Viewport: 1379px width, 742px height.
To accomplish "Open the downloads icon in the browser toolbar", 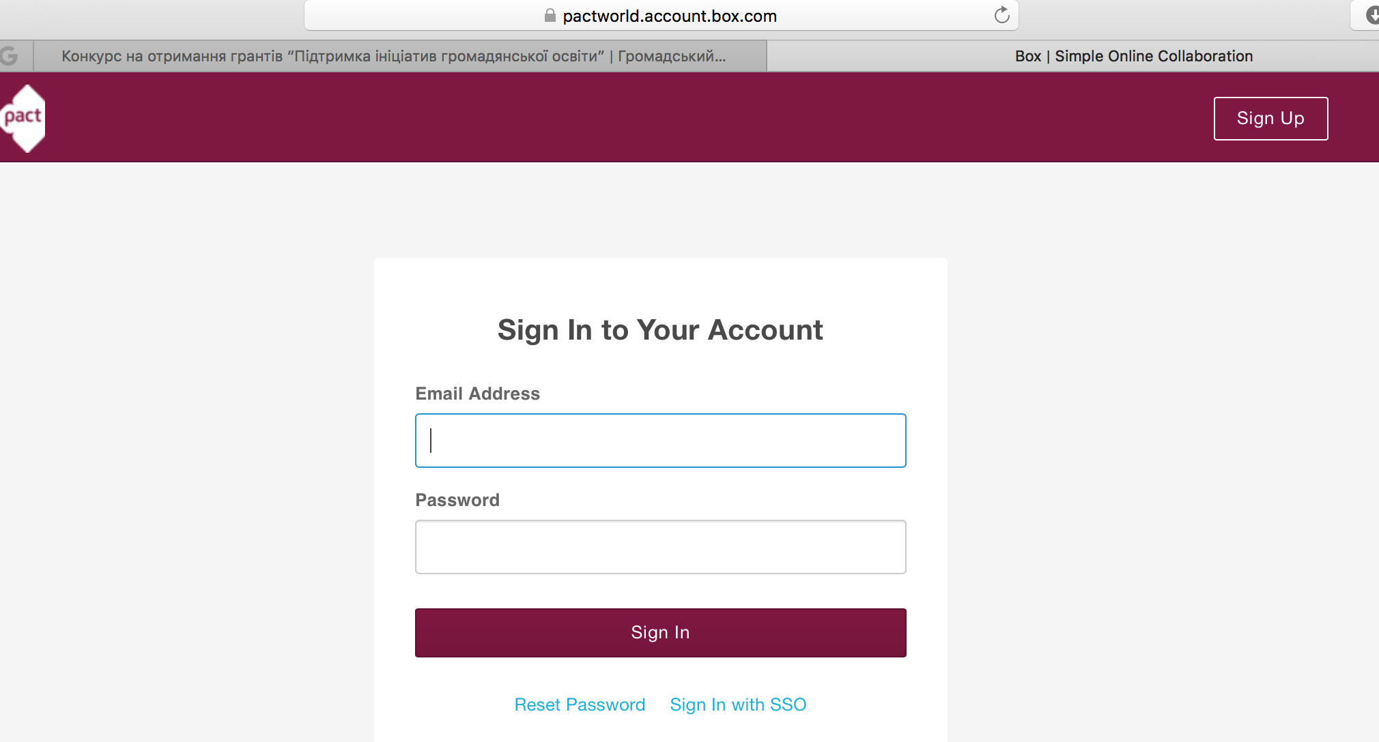I will coord(1371,15).
